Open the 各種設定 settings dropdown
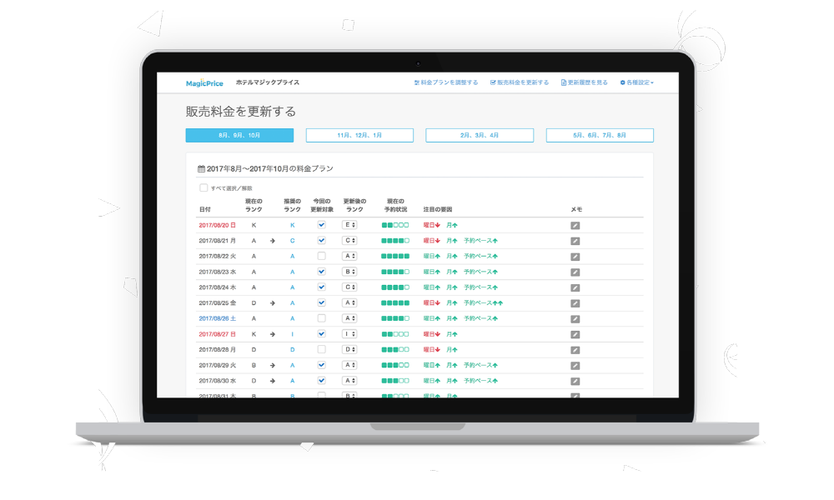The width and height of the screenshot is (834, 500). point(636,82)
